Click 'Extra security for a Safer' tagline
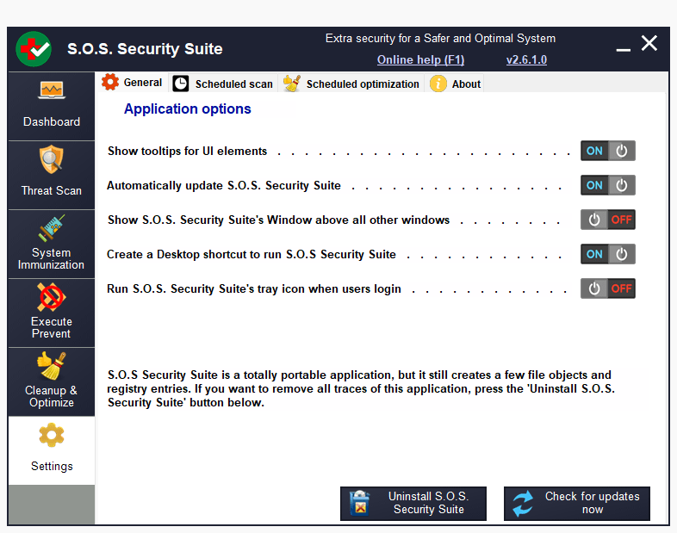Image resolution: width=677 pixels, height=533 pixels. 440,39
